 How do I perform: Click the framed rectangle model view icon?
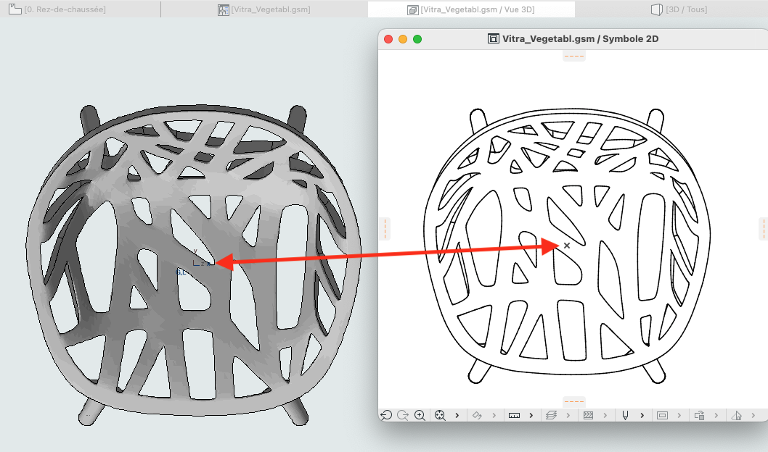point(662,415)
